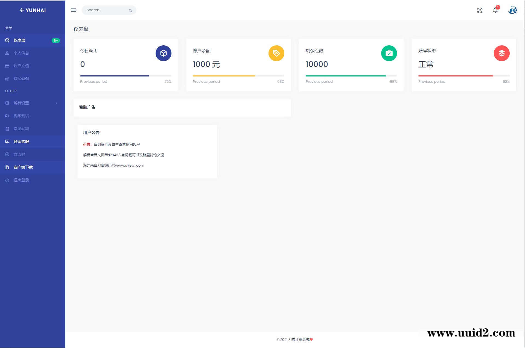Click the fullscreen toggle icon
Viewport: 525px width, 348px height.
pyautogui.click(x=480, y=10)
